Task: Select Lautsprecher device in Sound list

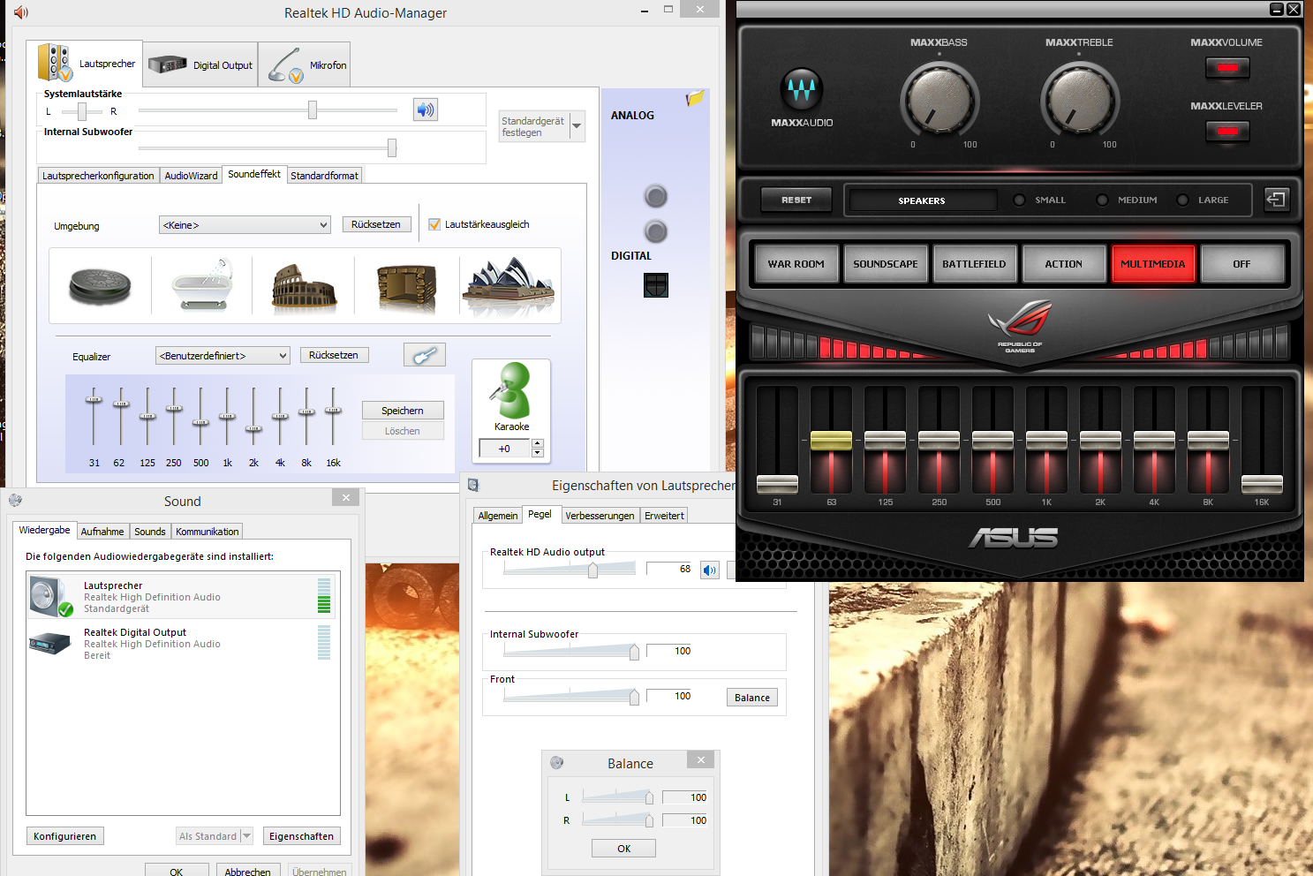Action: point(182,597)
